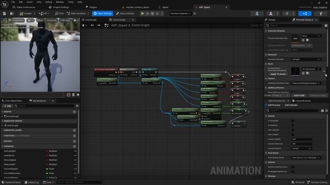Screen dimensions: 330x185
Task: Click the viewport record button
Action: [x=69, y=95]
